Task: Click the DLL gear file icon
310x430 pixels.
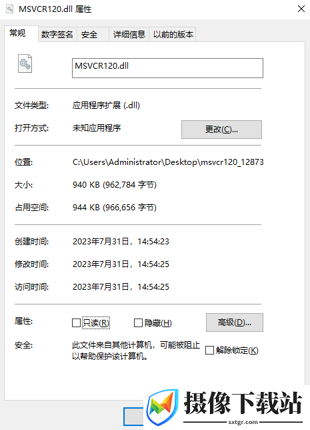Action: click(25, 63)
